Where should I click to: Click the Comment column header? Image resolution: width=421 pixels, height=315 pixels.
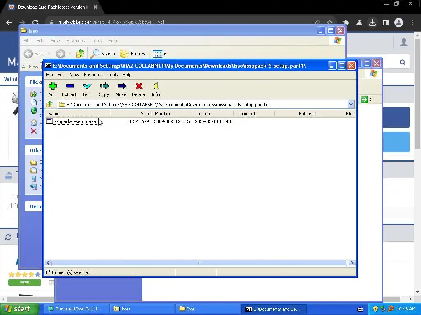(254, 114)
